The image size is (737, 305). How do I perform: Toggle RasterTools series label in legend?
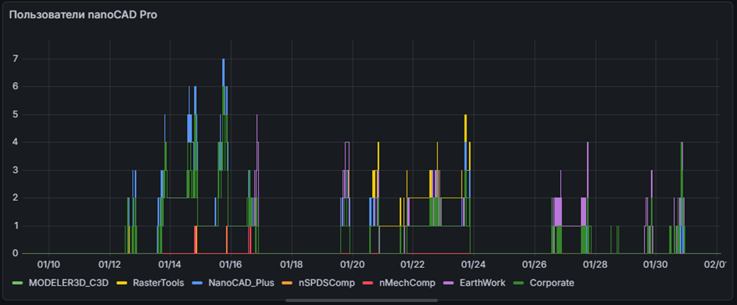(158, 283)
